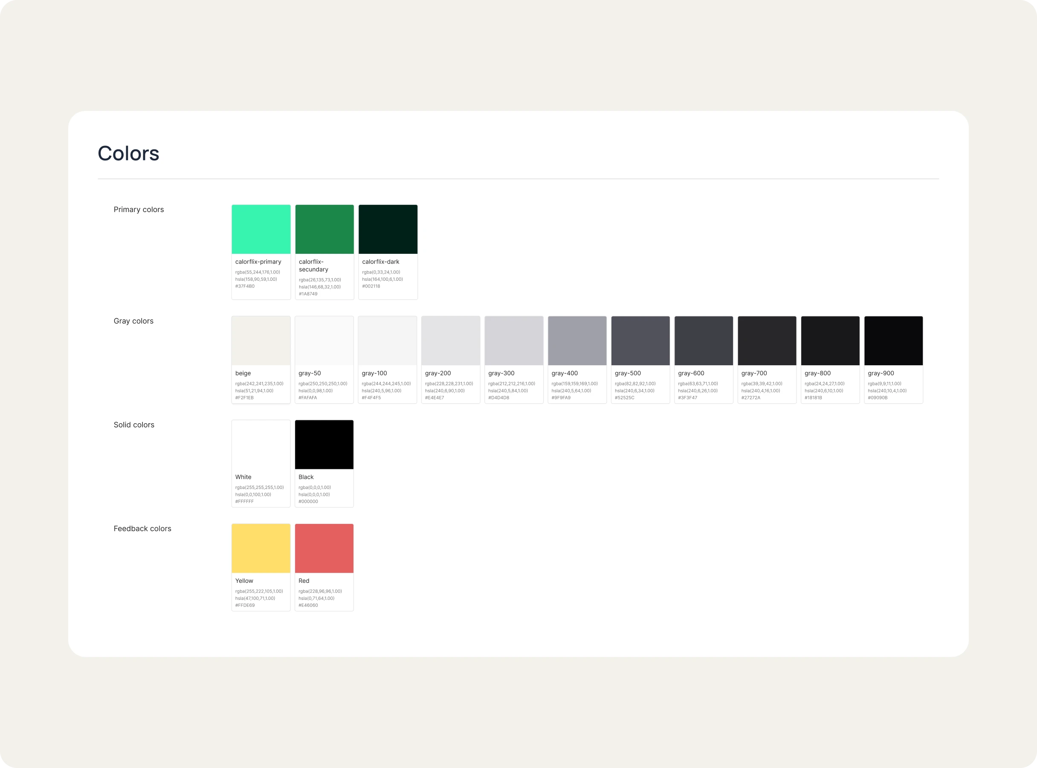
Task: Click the hex value #37F4B0 text
Action: pos(245,286)
